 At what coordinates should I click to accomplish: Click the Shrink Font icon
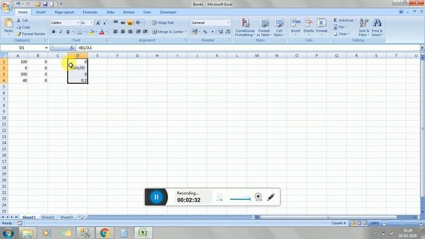pyautogui.click(x=105, y=23)
